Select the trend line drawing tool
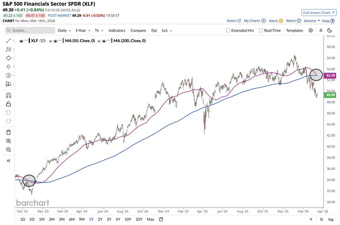340x225 pixels. click(x=8, y=41)
